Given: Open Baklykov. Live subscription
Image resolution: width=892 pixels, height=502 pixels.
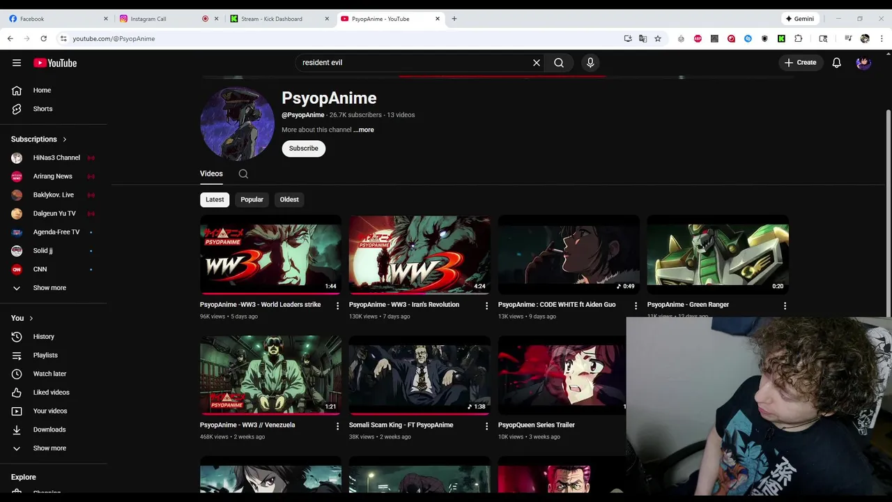Looking at the screenshot, I should pyautogui.click(x=54, y=195).
